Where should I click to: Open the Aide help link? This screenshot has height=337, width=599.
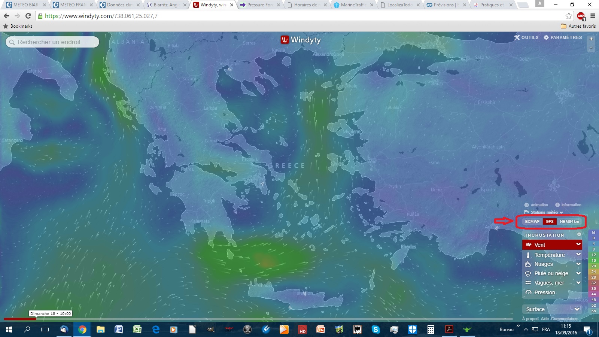545,319
